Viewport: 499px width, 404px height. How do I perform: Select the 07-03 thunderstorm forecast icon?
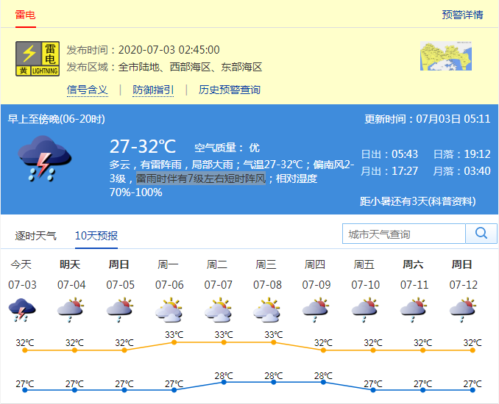click(x=21, y=310)
